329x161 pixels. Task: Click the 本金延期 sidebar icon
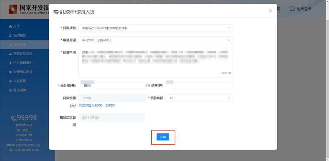pos(10,81)
